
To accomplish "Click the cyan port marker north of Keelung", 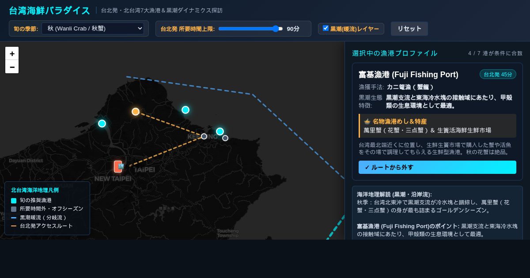I will pos(185,110).
